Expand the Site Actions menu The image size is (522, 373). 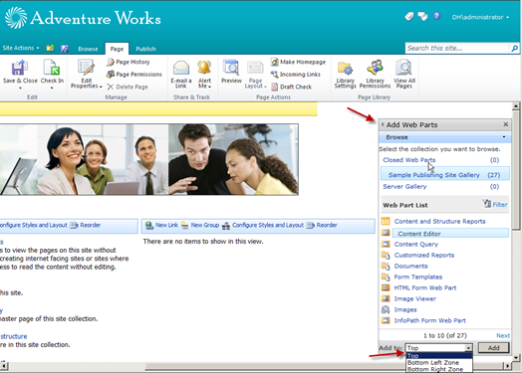pyautogui.click(x=21, y=48)
